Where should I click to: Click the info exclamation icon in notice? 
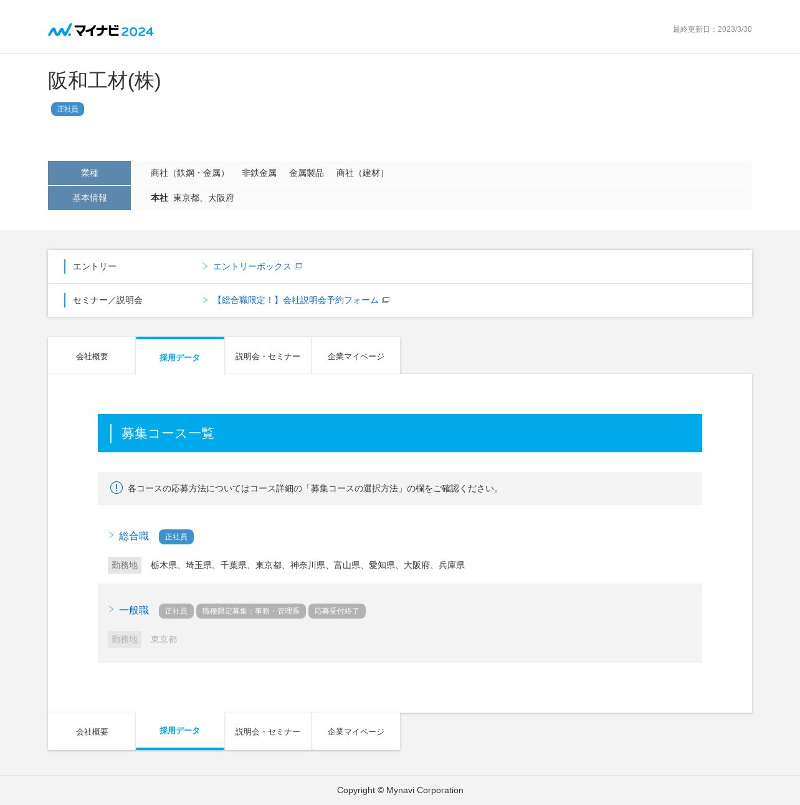117,488
